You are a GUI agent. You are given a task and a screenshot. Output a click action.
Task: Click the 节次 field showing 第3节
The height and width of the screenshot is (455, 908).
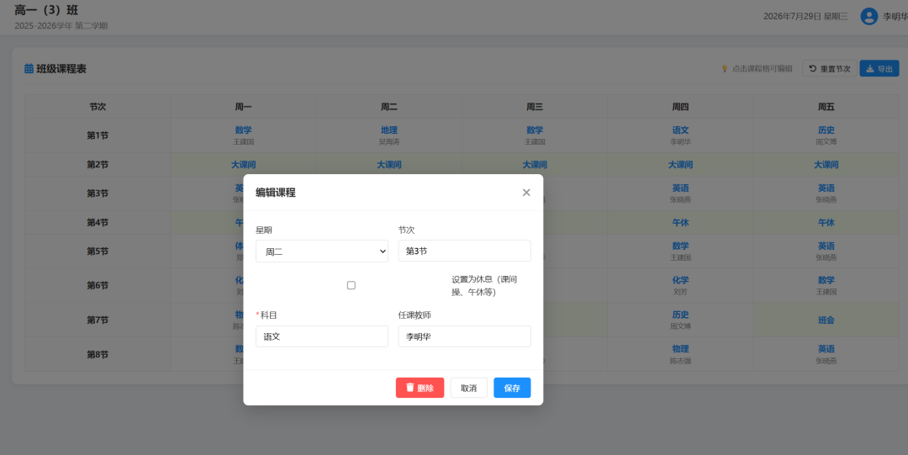[x=464, y=251]
